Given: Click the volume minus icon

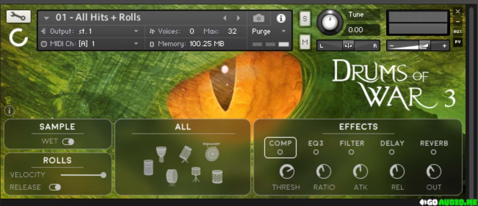Looking at the screenshot, I should click(x=391, y=46).
